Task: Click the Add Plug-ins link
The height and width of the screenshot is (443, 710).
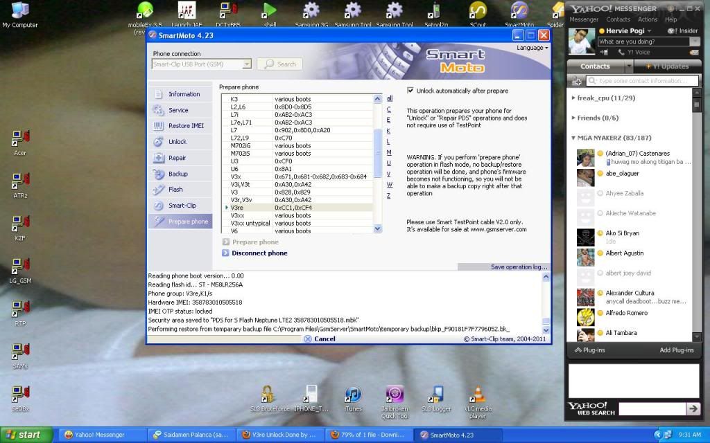Action: coord(677,350)
